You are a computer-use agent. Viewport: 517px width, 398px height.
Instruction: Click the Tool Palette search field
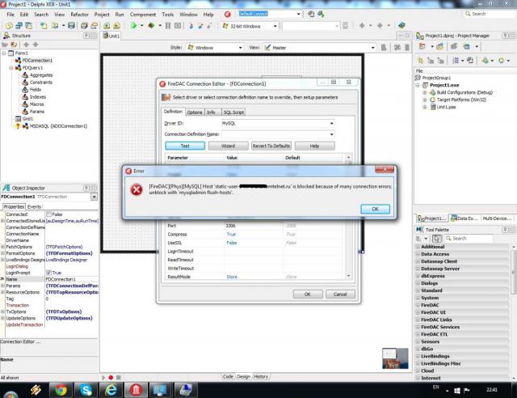pos(469,238)
